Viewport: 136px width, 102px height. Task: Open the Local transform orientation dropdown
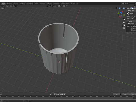[x=50, y=6]
